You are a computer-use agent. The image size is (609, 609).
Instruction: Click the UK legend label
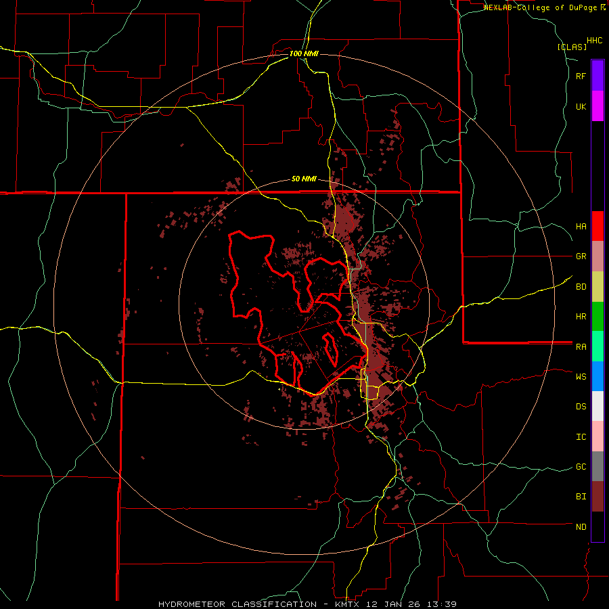[x=581, y=106]
